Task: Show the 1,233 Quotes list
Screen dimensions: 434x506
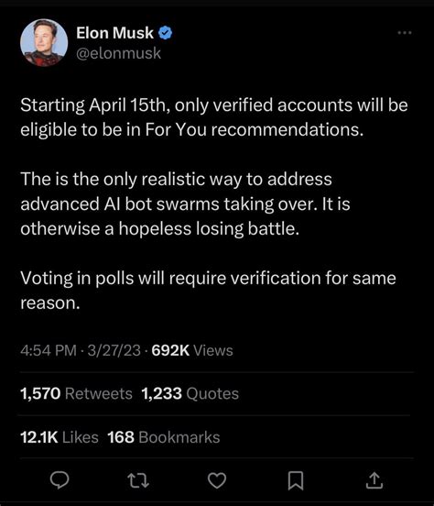Action: pos(190,393)
